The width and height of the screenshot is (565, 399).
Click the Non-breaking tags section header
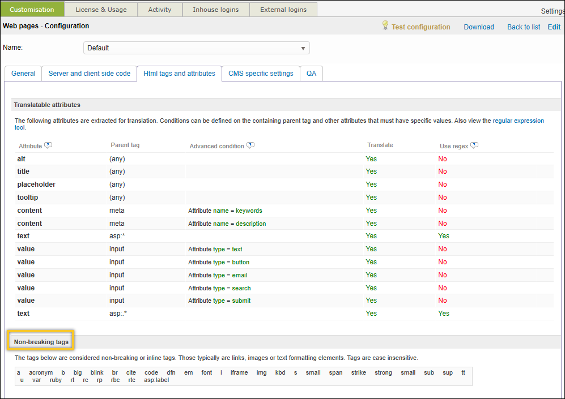point(41,342)
